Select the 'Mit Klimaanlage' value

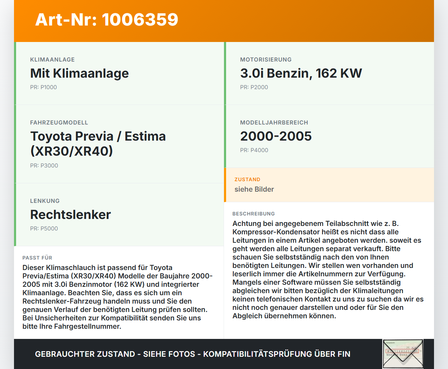point(79,73)
